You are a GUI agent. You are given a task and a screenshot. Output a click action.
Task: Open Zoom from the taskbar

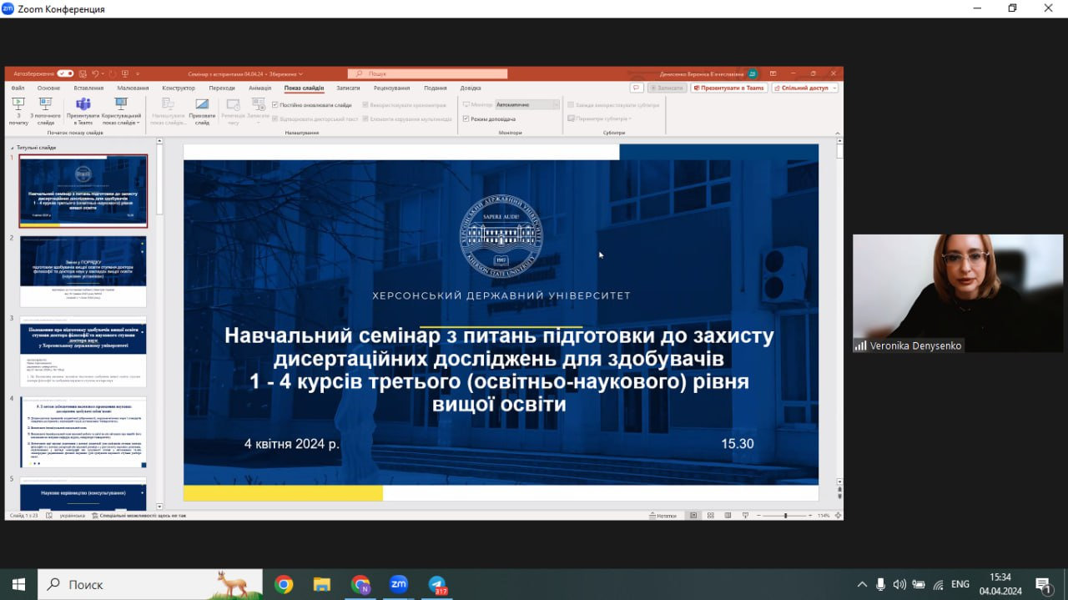tap(399, 584)
